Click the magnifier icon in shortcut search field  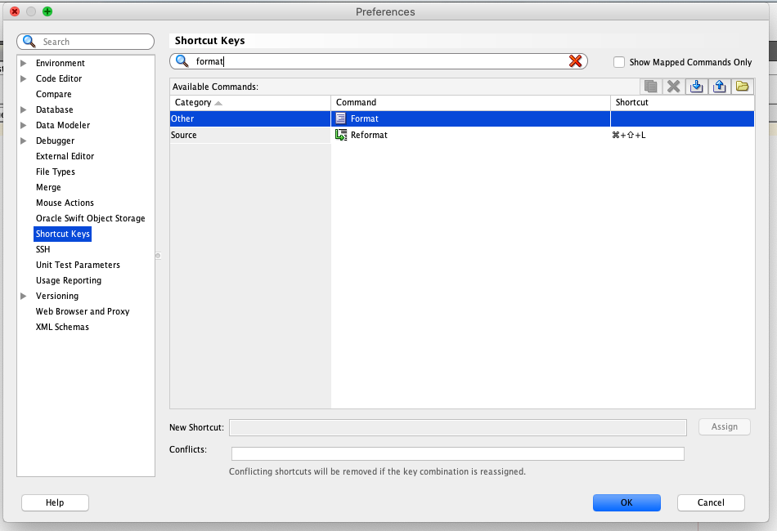182,61
